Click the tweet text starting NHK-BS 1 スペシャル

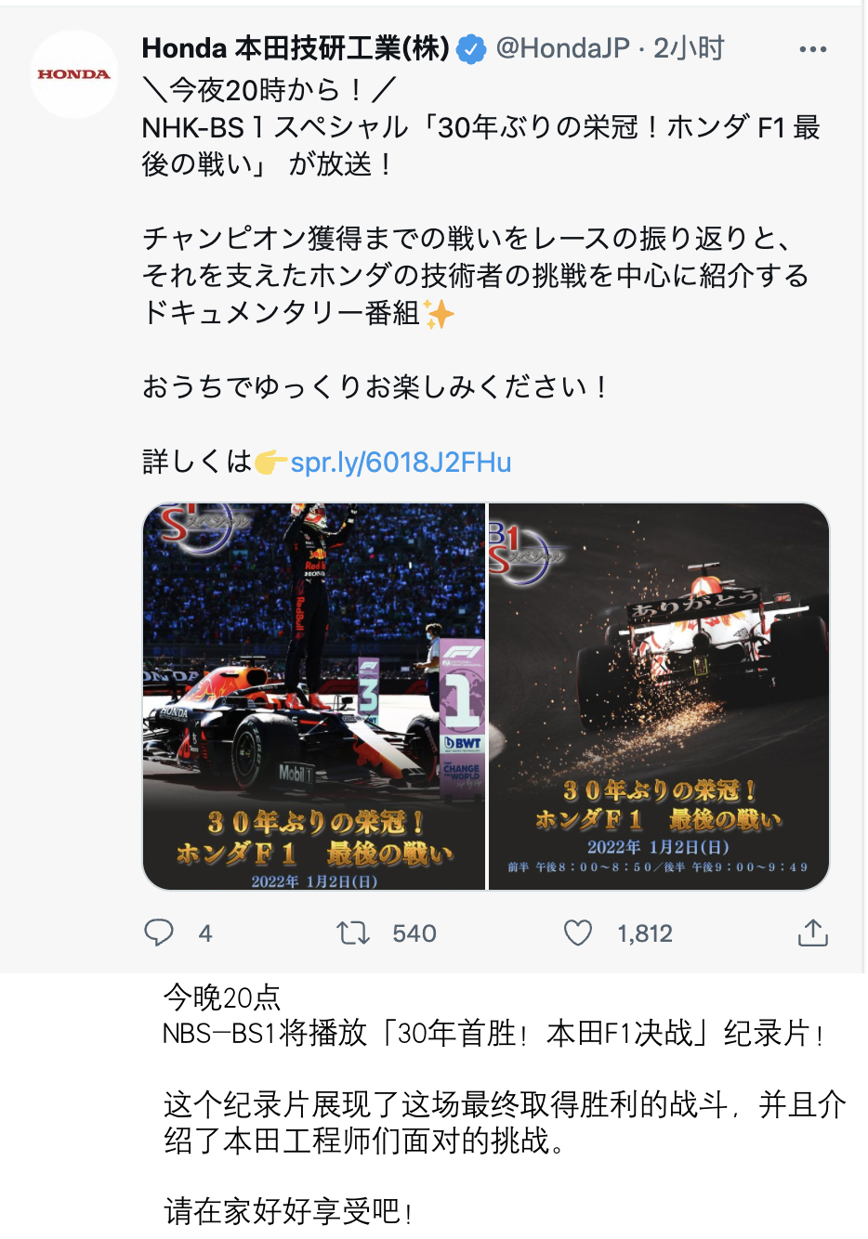pyautogui.click(x=480, y=145)
